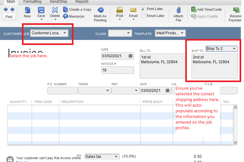Switch to the Main tab
244x162 pixels.
(x=11, y=2)
